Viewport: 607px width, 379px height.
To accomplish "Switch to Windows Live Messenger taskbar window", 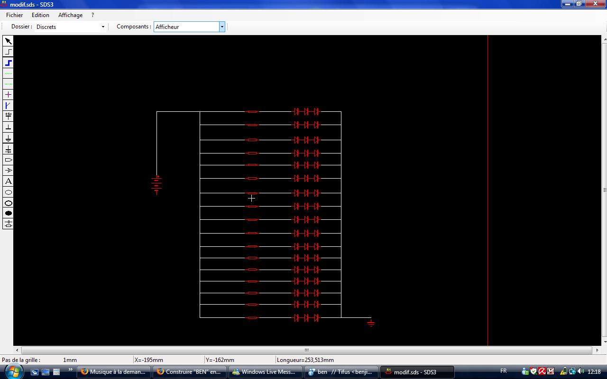I will [266, 372].
